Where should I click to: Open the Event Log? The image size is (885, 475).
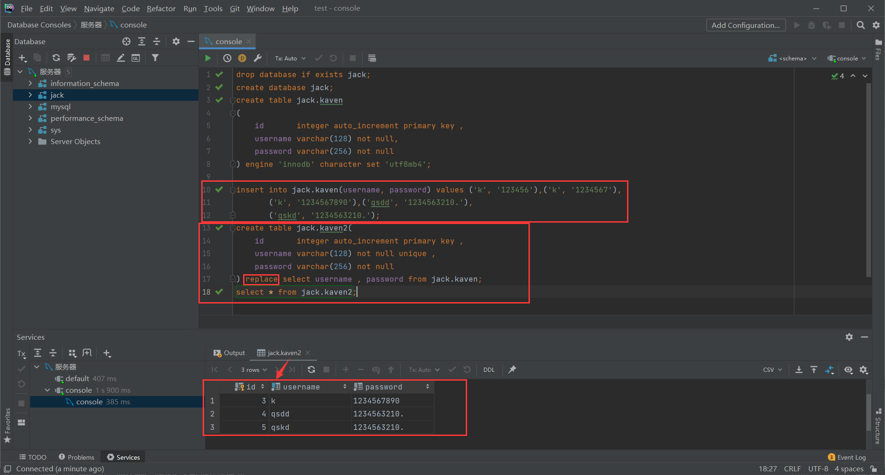pyautogui.click(x=847, y=457)
